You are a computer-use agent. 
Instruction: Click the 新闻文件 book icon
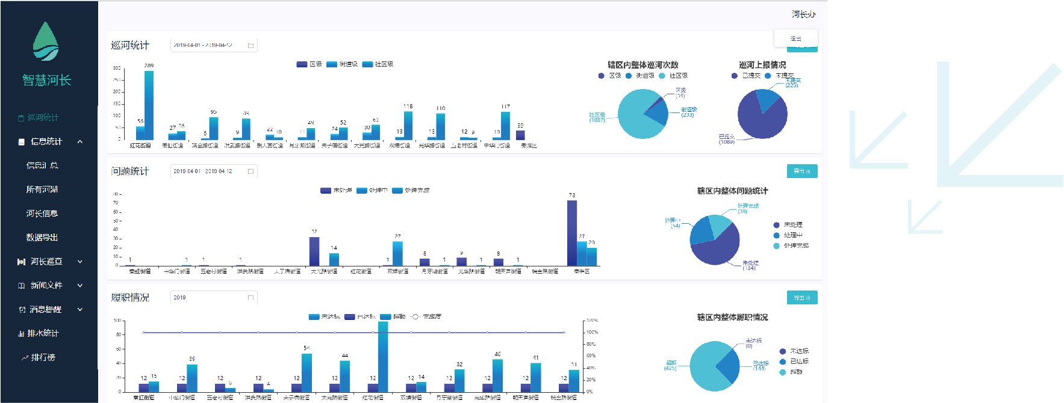pos(22,286)
